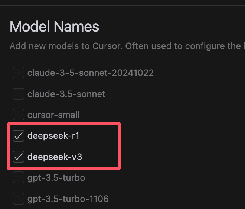Click the gpt-3.5-turbo model label
This screenshot has height=209, width=245.
click(56, 178)
